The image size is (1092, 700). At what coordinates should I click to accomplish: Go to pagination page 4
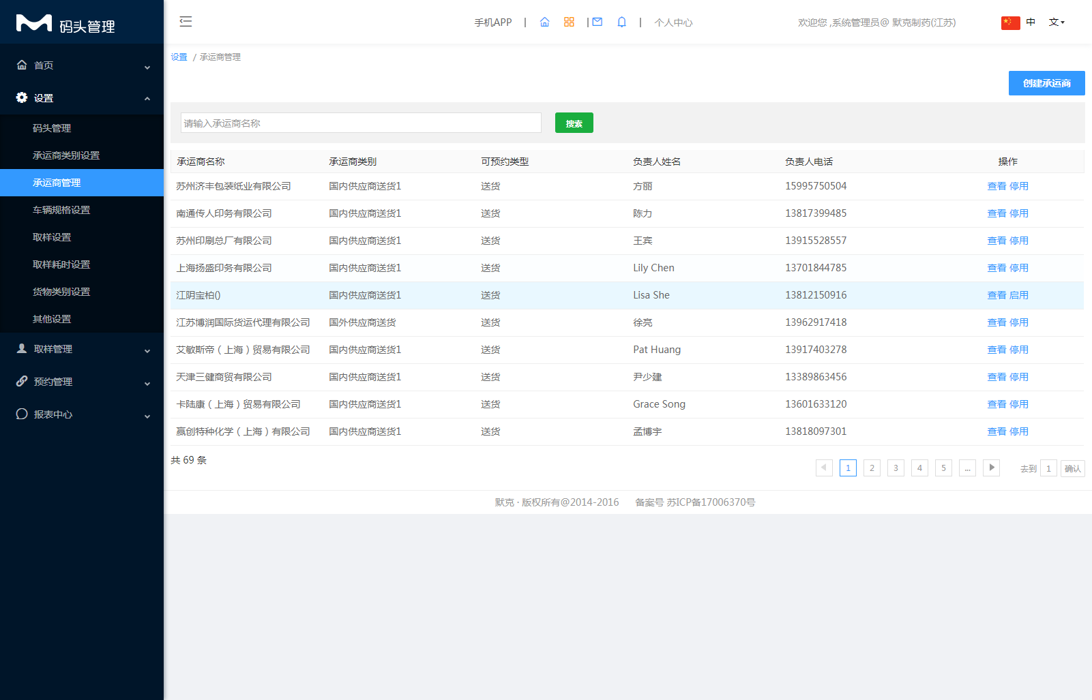[x=919, y=468]
